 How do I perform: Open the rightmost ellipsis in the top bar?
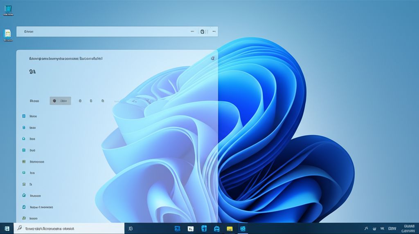[214, 31]
